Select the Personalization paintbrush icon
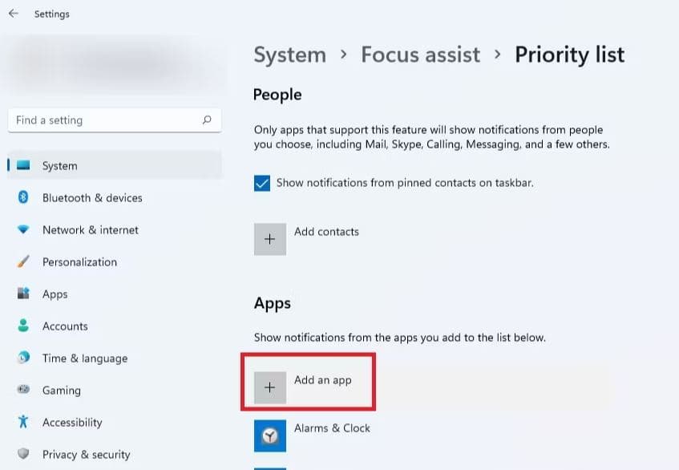The image size is (679, 470). click(24, 262)
